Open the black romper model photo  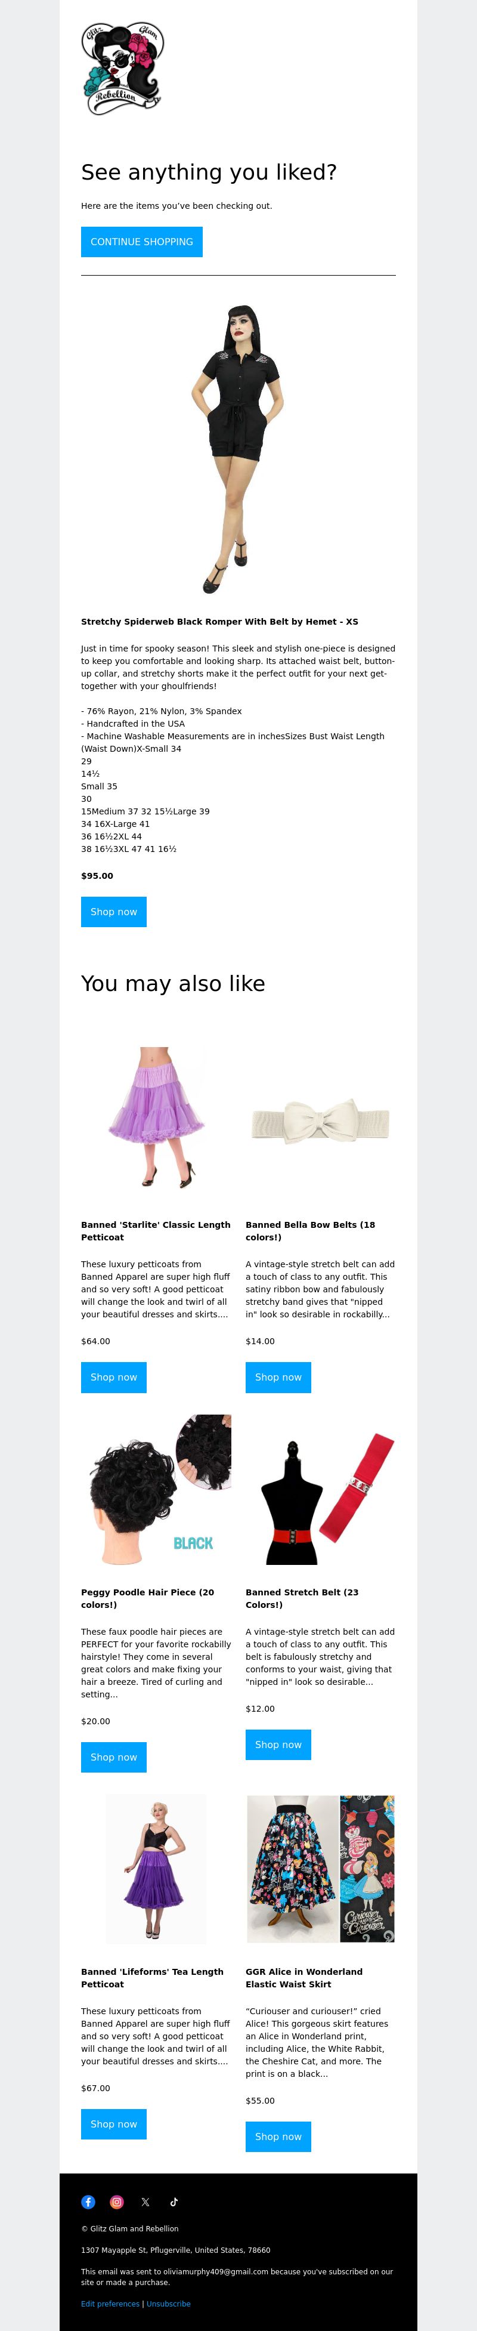click(x=238, y=448)
